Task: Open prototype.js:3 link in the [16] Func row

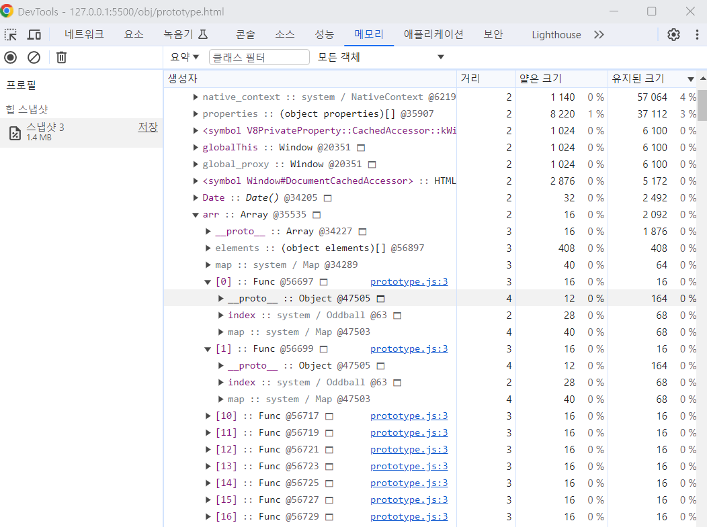Action: pos(409,517)
